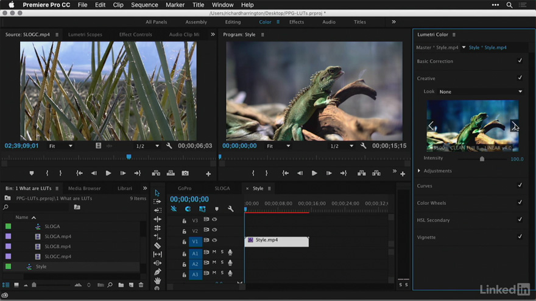Play the Program monitor
The width and height of the screenshot is (536, 301).
[x=314, y=173]
